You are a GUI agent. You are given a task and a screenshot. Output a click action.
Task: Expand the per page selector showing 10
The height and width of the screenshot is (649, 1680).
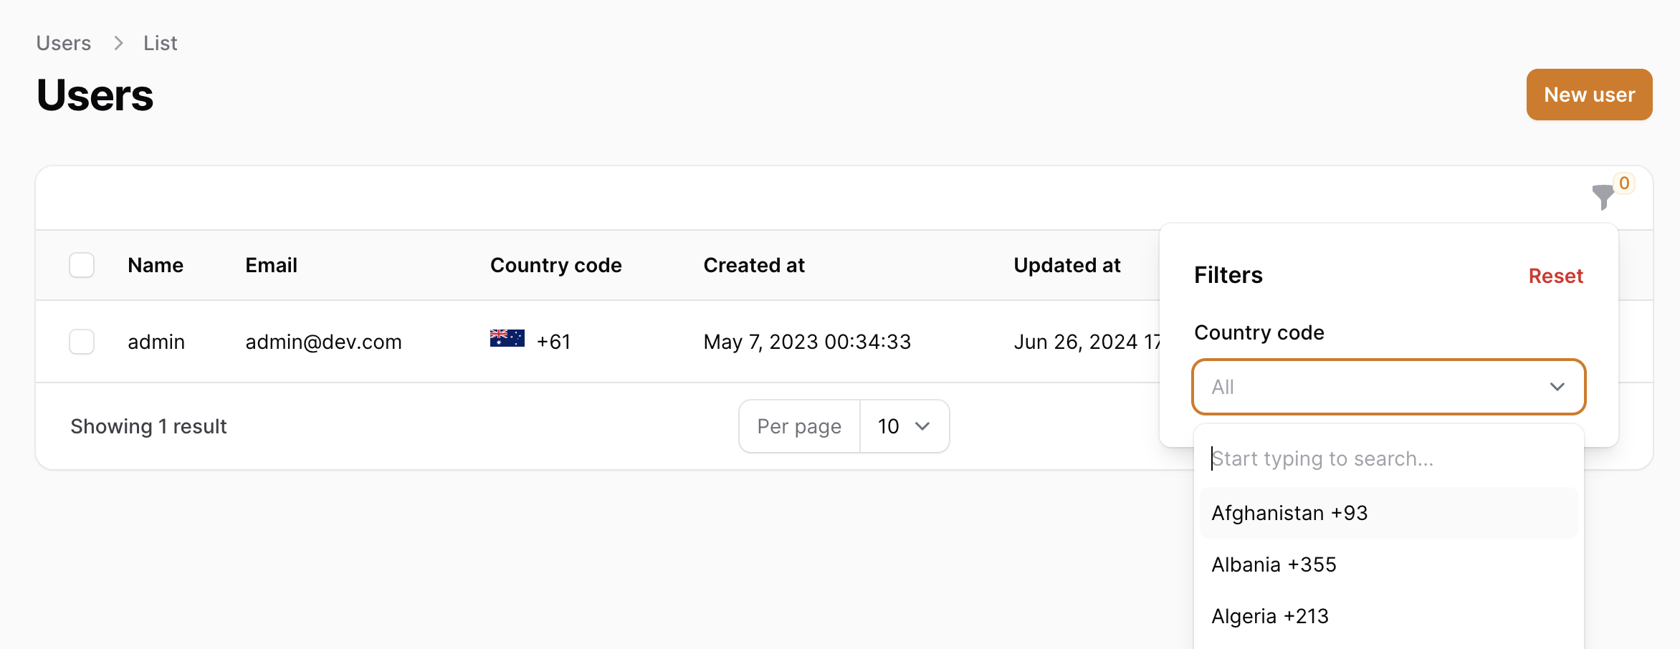(x=904, y=426)
